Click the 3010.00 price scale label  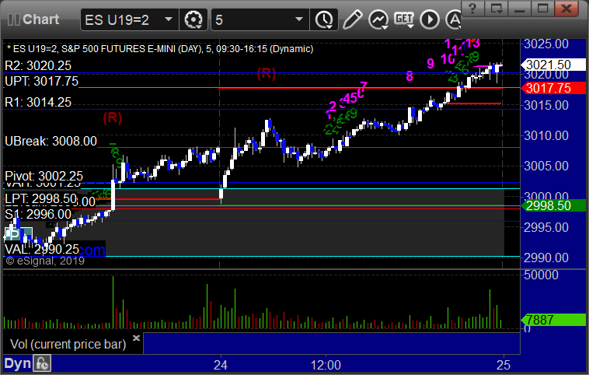[546, 135]
